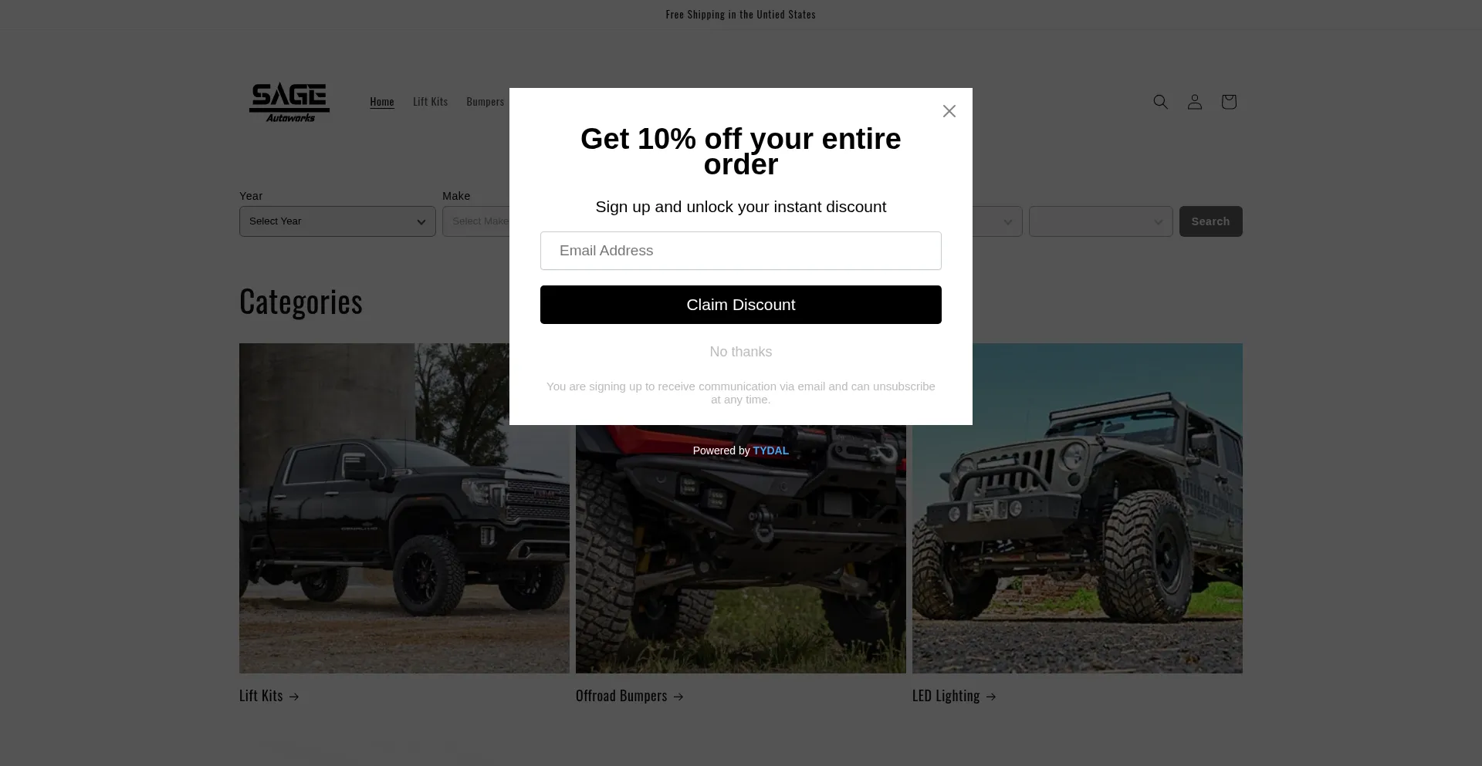1482x766 pixels.
Task: Click the arrow next to Lift Kits
Action: [293, 697]
